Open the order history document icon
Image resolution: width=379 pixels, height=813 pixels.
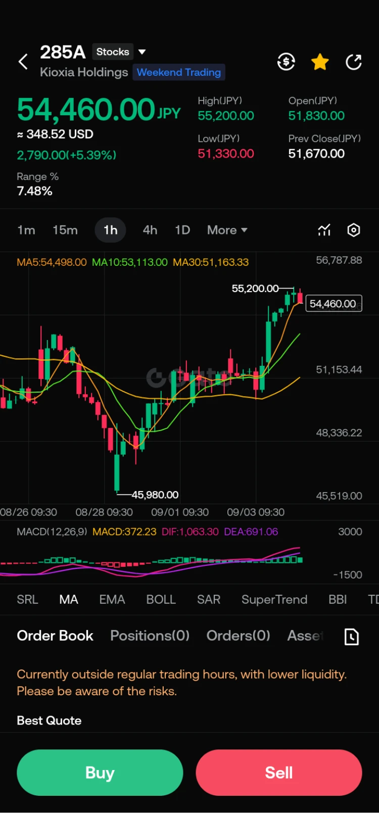click(x=351, y=636)
